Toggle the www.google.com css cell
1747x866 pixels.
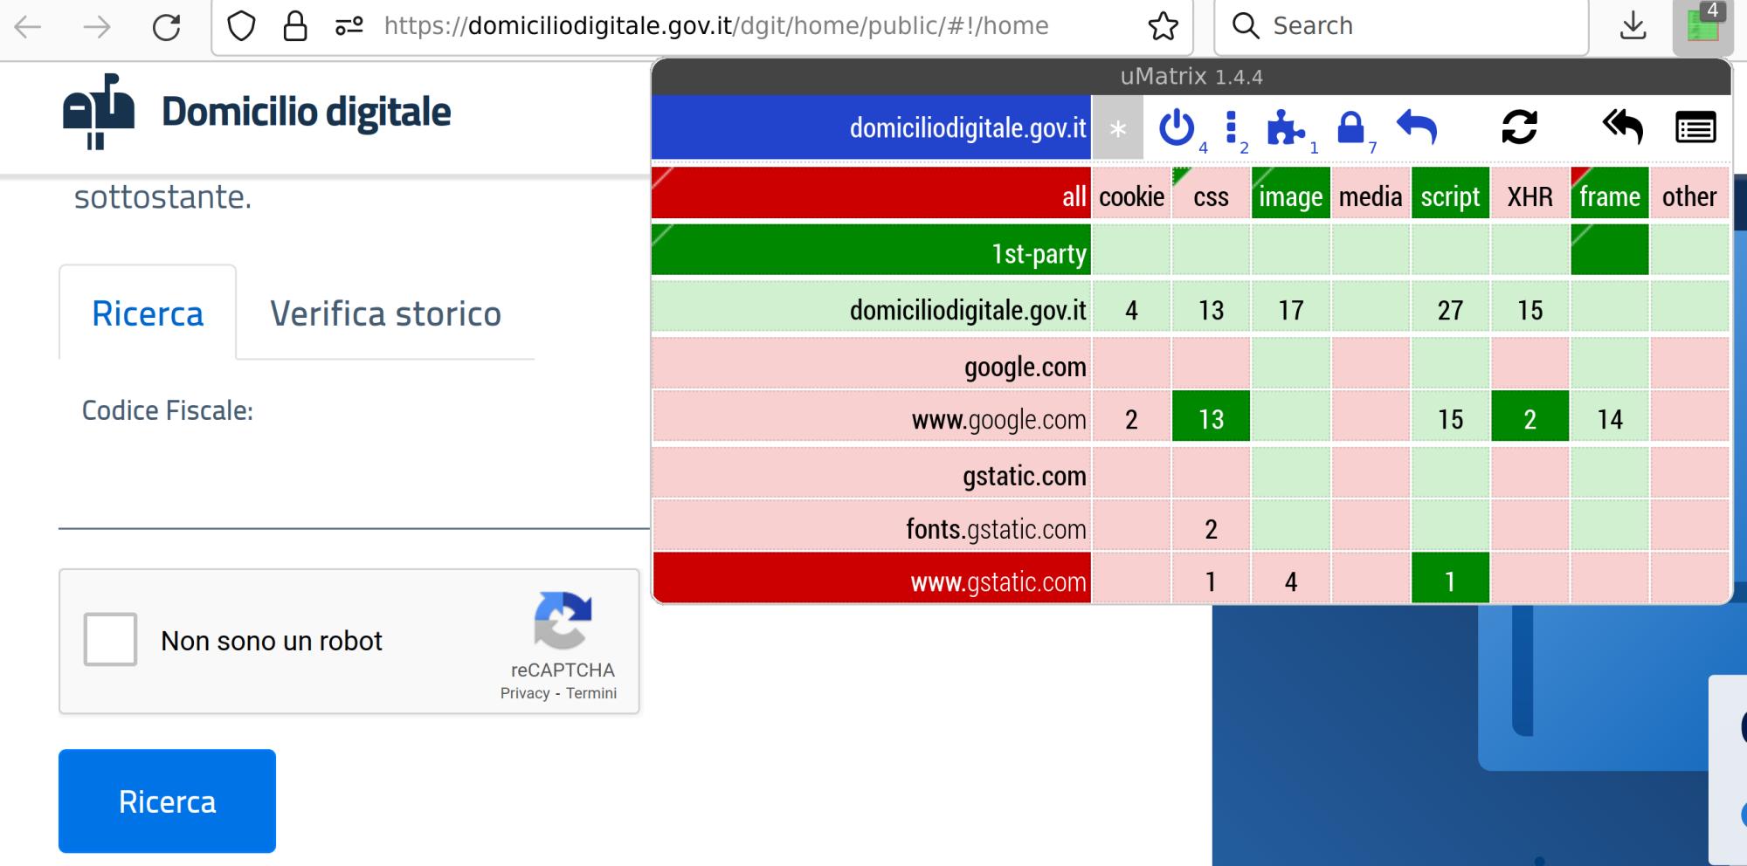tap(1211, 419)
